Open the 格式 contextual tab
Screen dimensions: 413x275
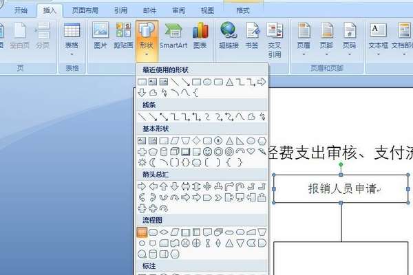242,10
